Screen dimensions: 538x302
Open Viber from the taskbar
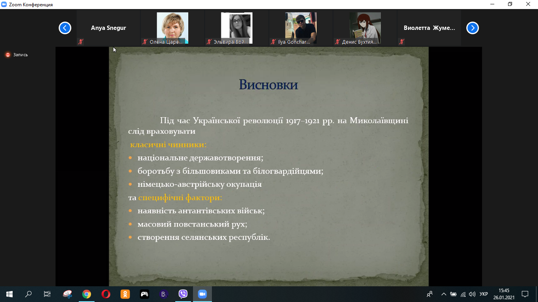coord(183,294)
